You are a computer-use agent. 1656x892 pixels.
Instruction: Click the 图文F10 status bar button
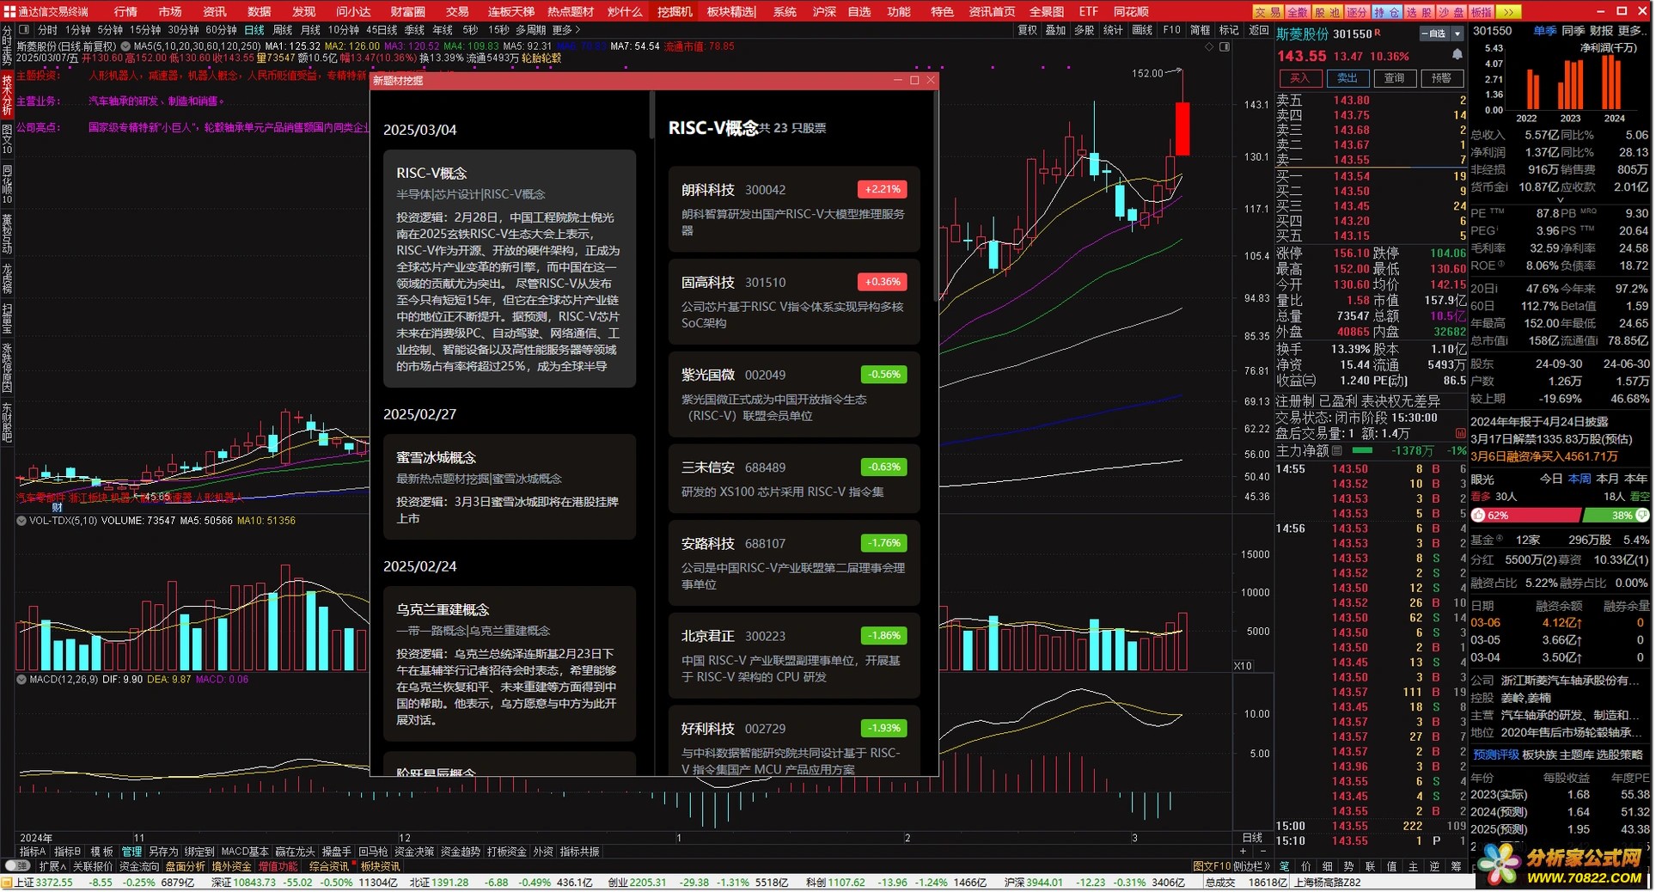(x=1212, y=866)
